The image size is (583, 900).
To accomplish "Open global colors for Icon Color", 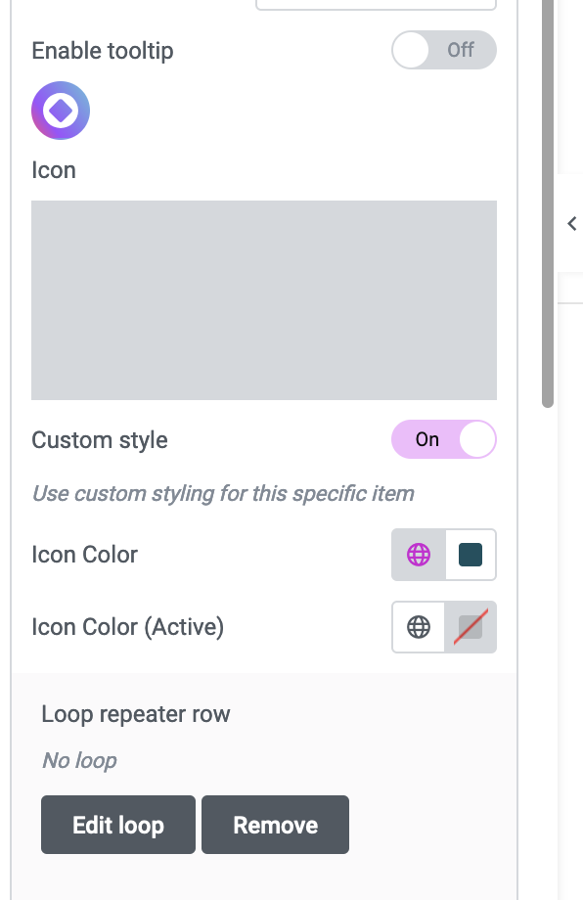I will tap(419, 555).
